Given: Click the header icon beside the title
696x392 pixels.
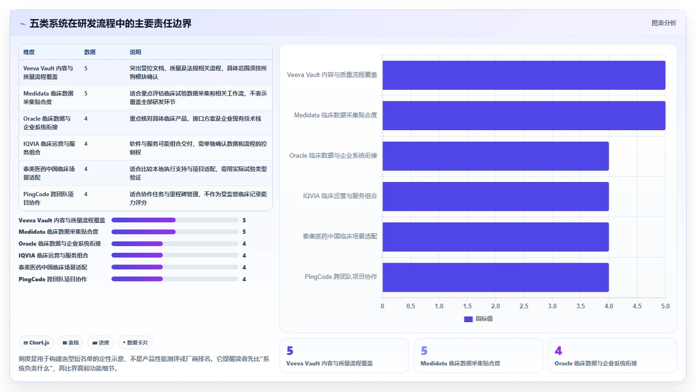Looking at the screenshot, I should tap(22, 24).
